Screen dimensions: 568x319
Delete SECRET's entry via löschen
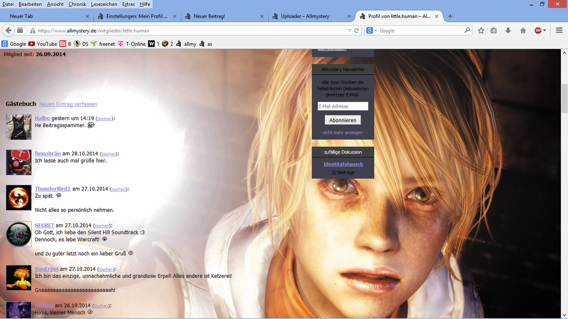102,226
